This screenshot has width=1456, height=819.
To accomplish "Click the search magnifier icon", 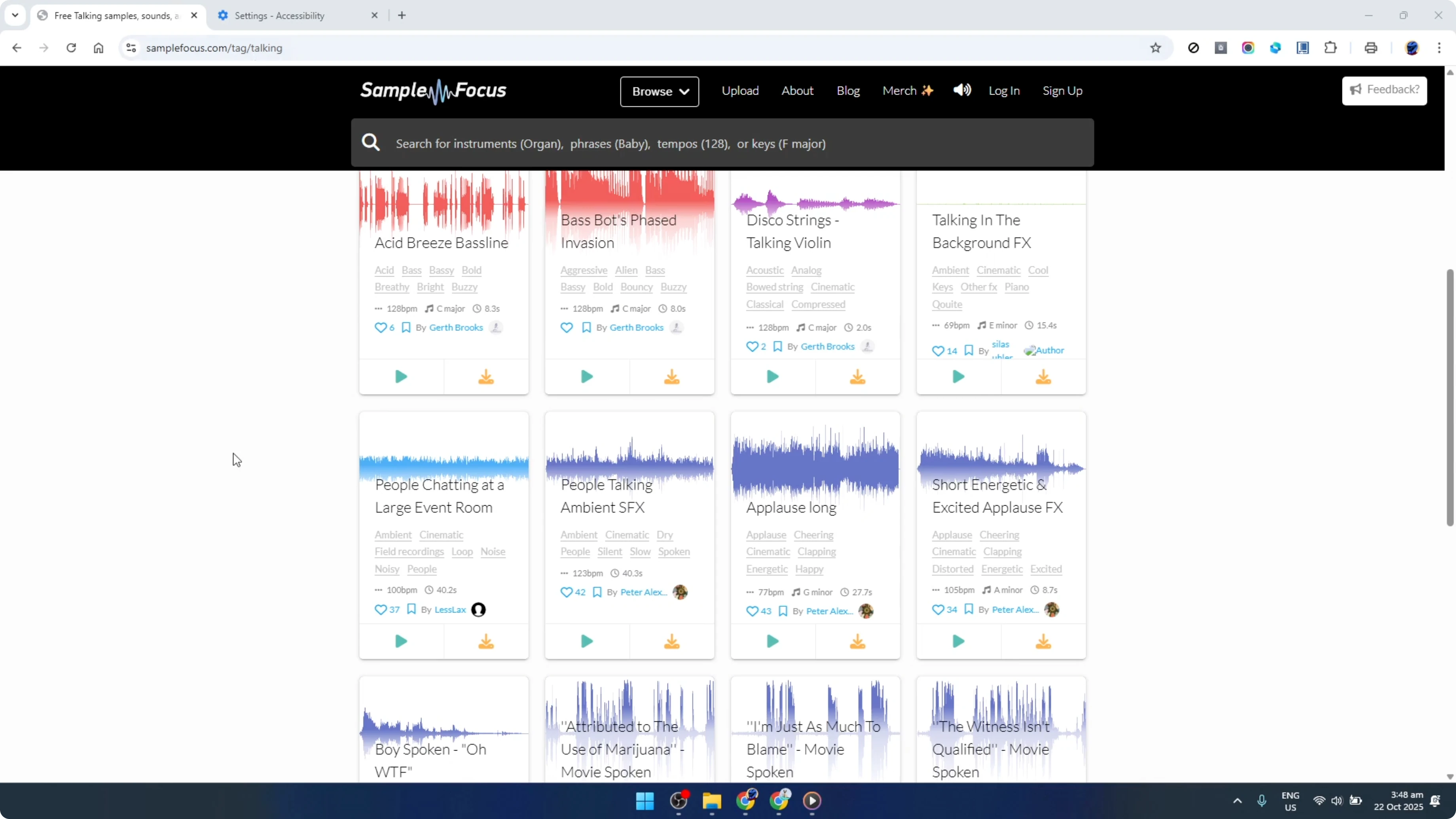I will [371, 142].
